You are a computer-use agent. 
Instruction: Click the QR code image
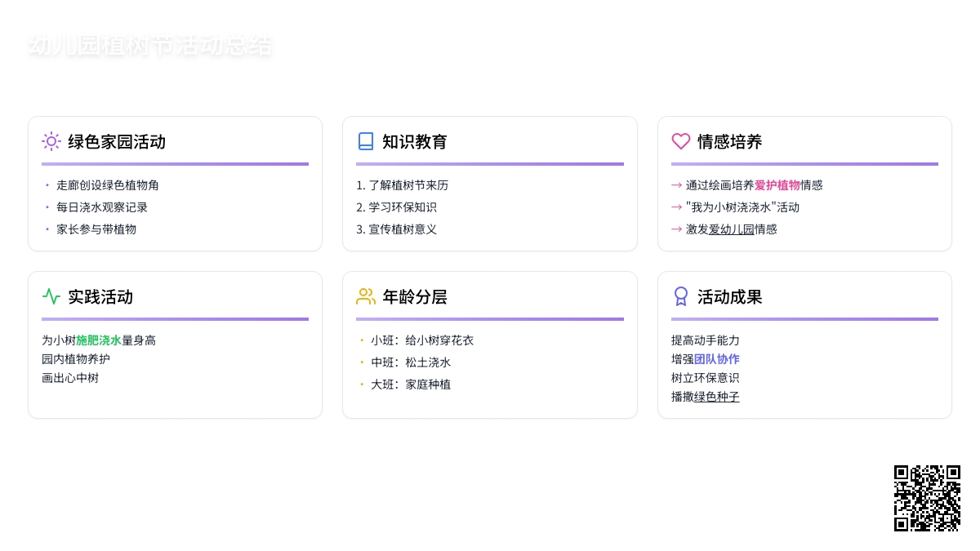(x=927, y=498)
